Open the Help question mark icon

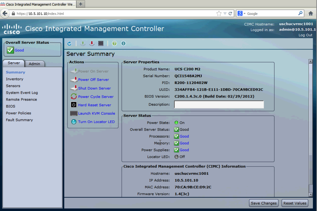pos(114,43)
